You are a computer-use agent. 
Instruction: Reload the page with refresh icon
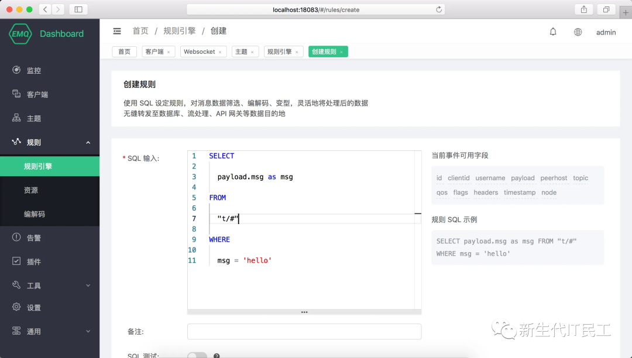(439, 9)
